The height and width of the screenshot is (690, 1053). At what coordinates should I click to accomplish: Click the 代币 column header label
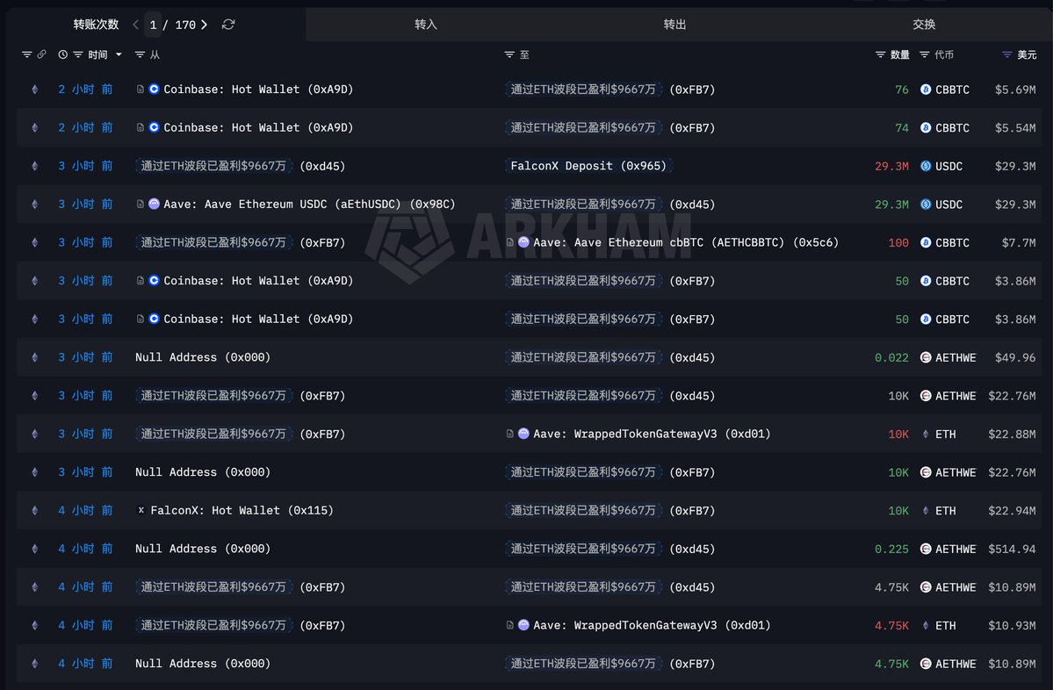[944, 54]
